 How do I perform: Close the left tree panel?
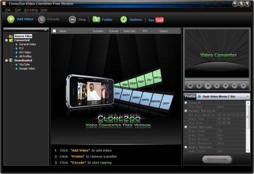[x=46, y=30]
